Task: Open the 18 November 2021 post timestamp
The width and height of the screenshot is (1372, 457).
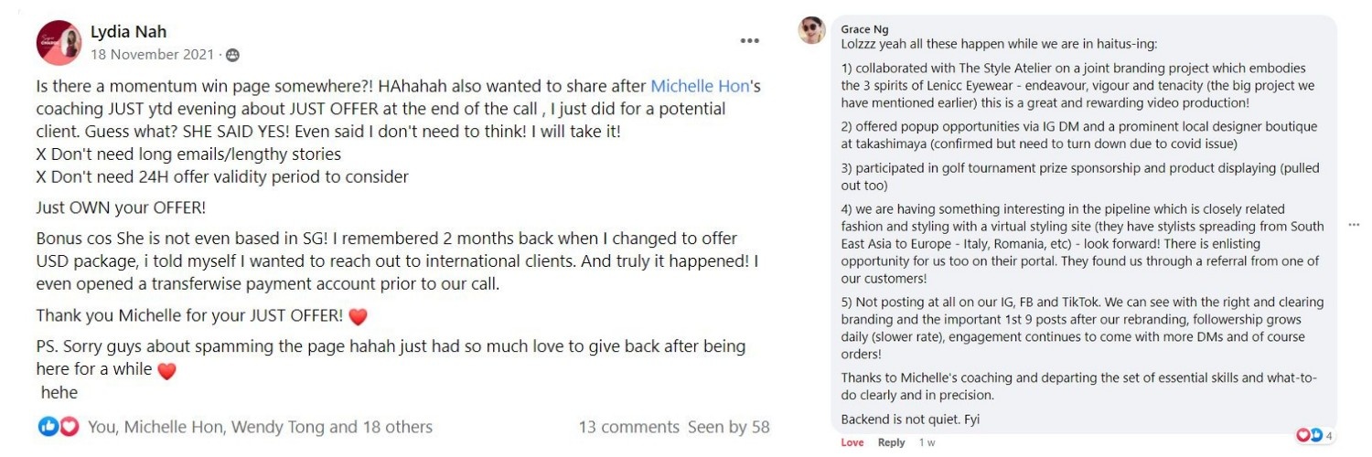Action: (x=154, y=55)
